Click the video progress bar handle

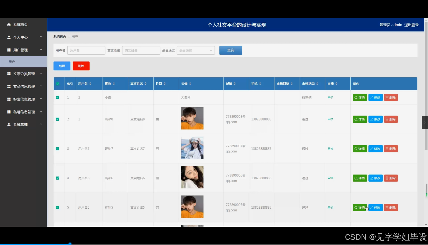70,244
